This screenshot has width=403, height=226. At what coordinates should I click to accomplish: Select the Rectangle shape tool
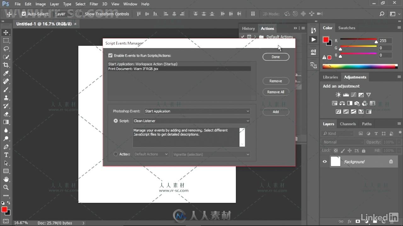tap(6, 171)
